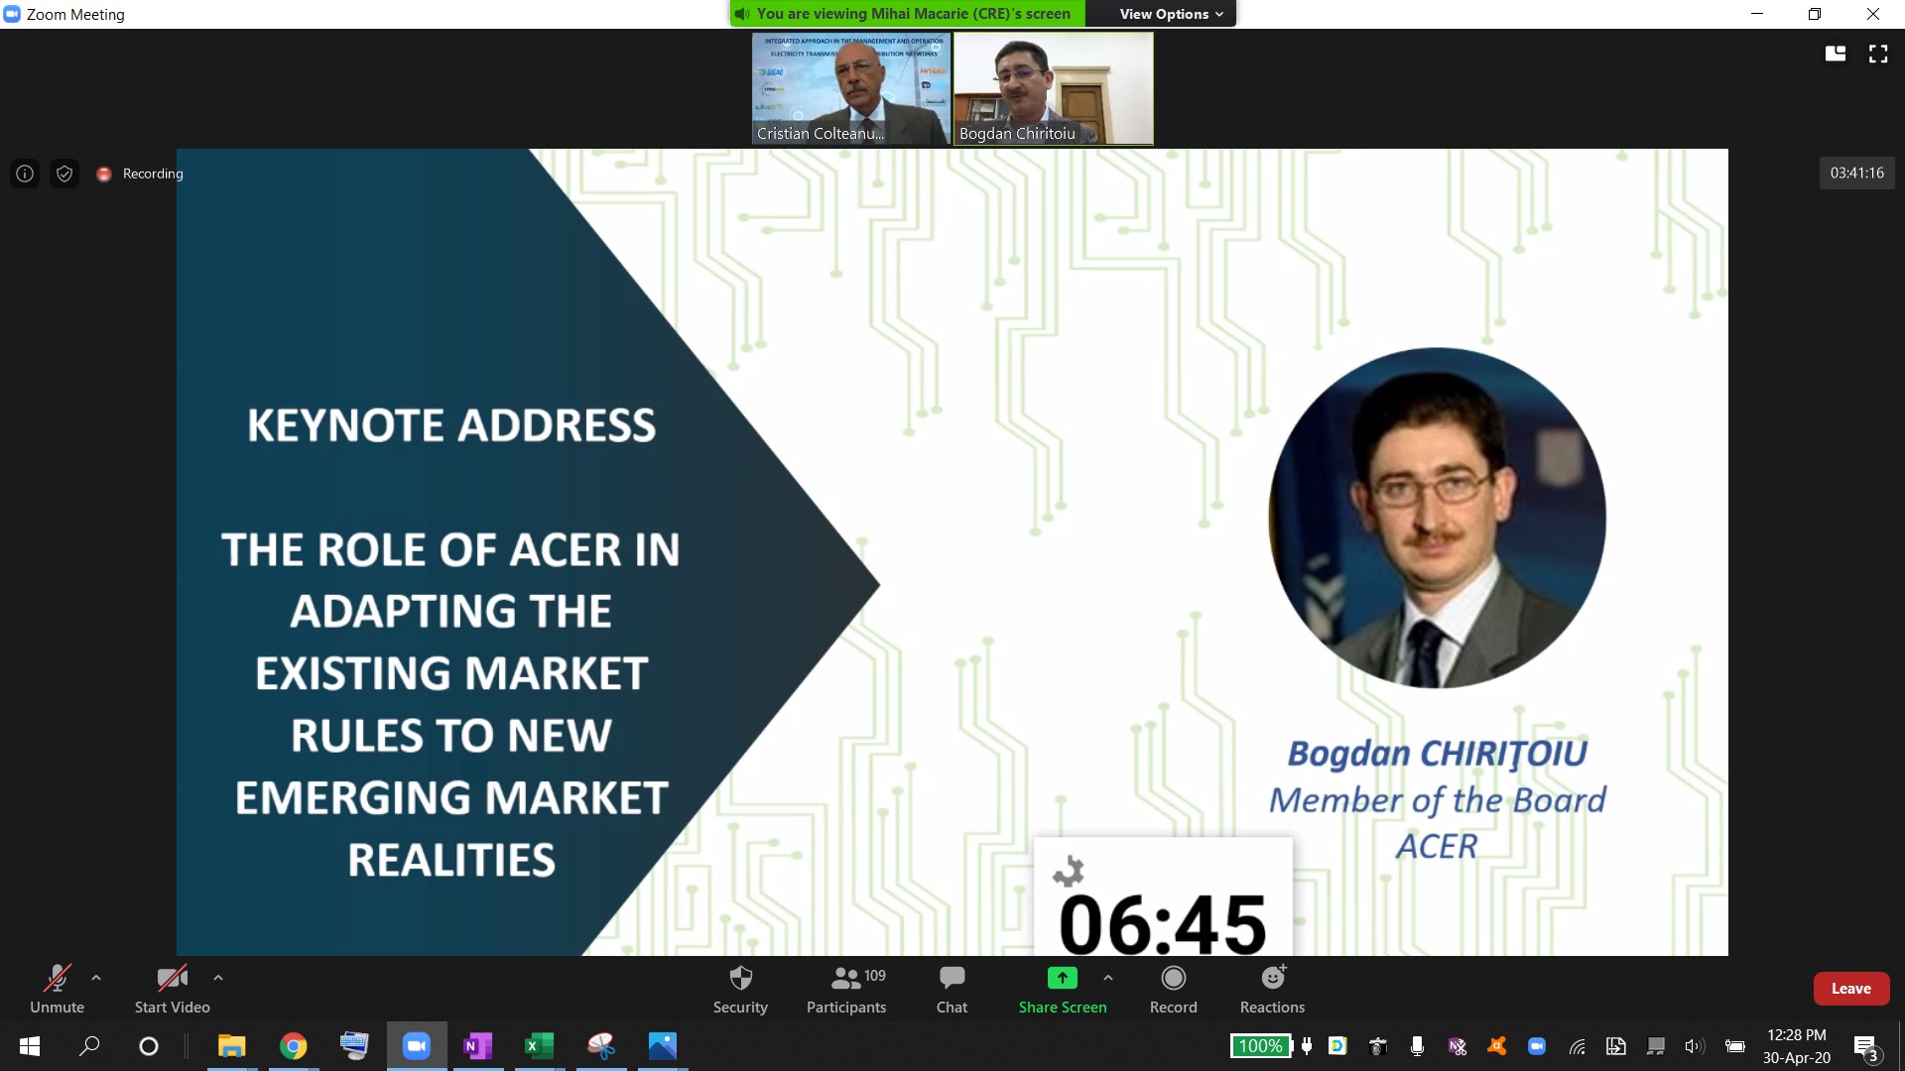This screenshot has height=1071, width=1905.
Task: Click the timer settings gear icon
Action: coord(1069,872)
